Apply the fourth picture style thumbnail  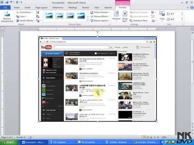[x=81, y=16]
